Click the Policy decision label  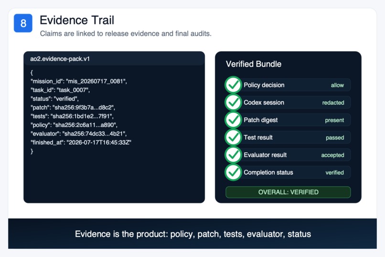click(264, 85)
